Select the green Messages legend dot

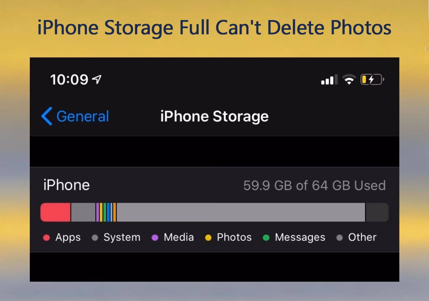pos(266,237)
